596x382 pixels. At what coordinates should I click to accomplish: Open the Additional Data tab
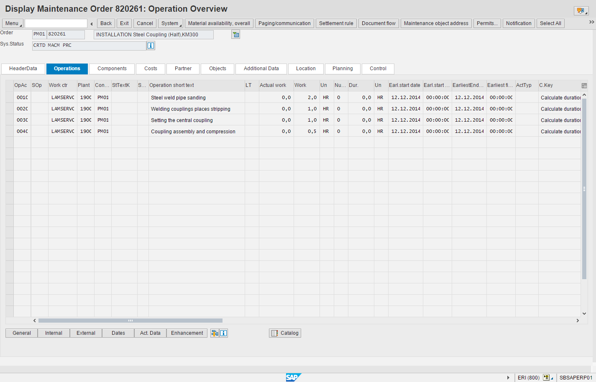click(261, 69)
